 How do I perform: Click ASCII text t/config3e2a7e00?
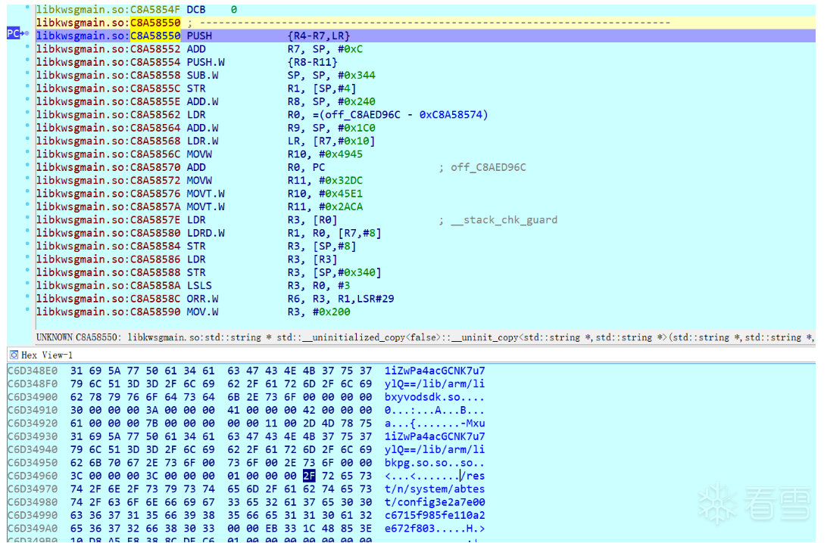tap(435, 502)
